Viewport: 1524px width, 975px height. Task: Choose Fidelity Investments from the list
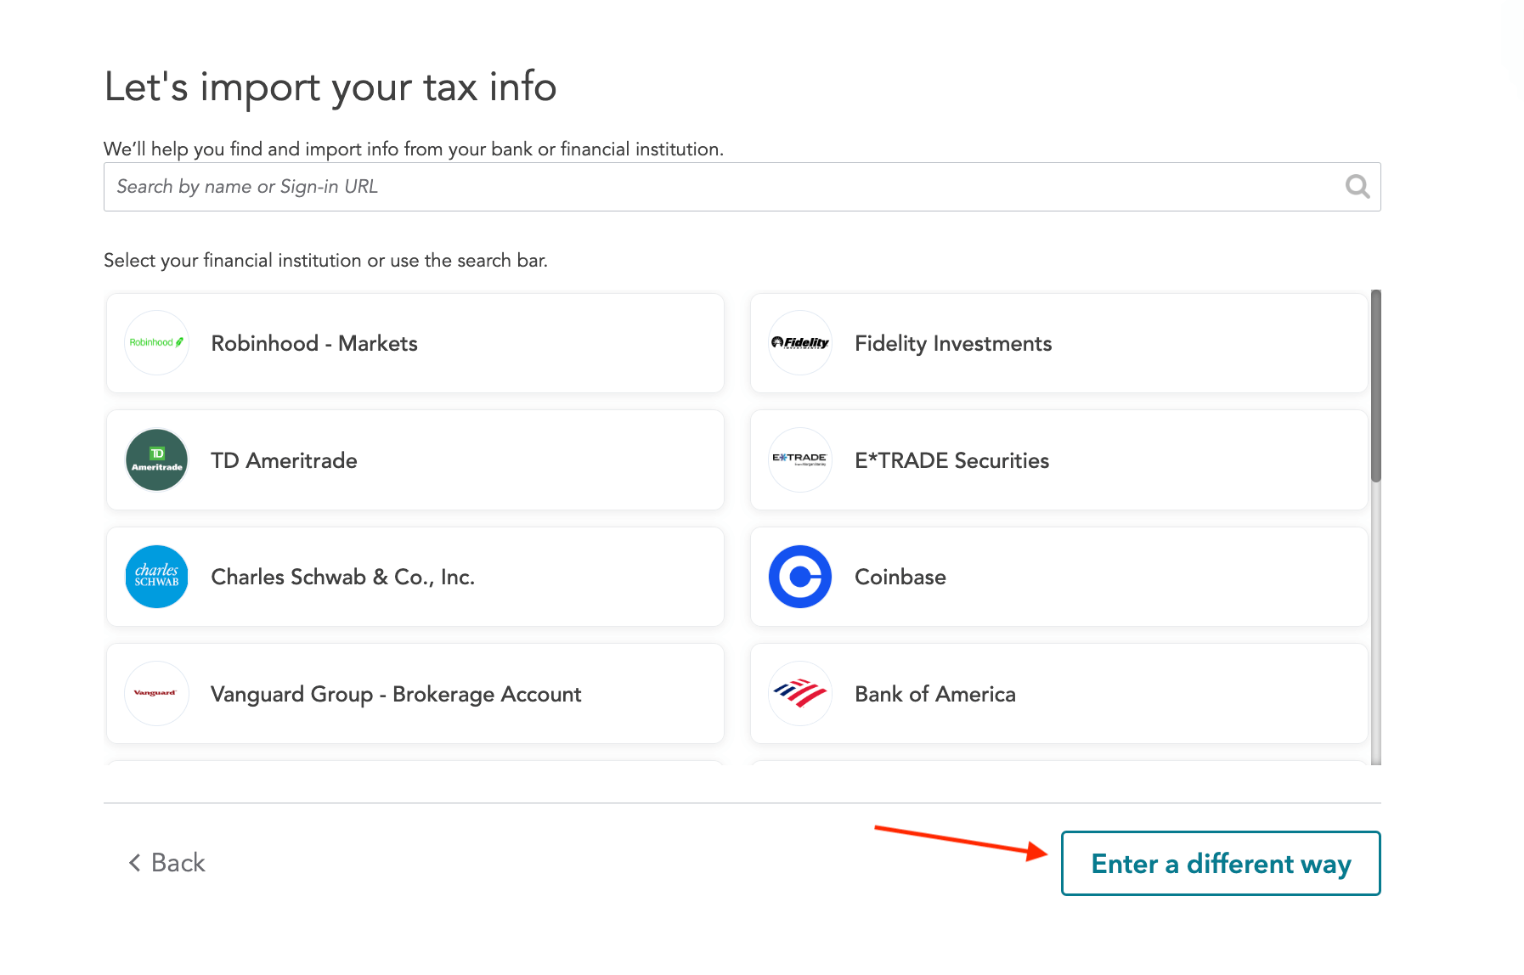tap(953, 343)
